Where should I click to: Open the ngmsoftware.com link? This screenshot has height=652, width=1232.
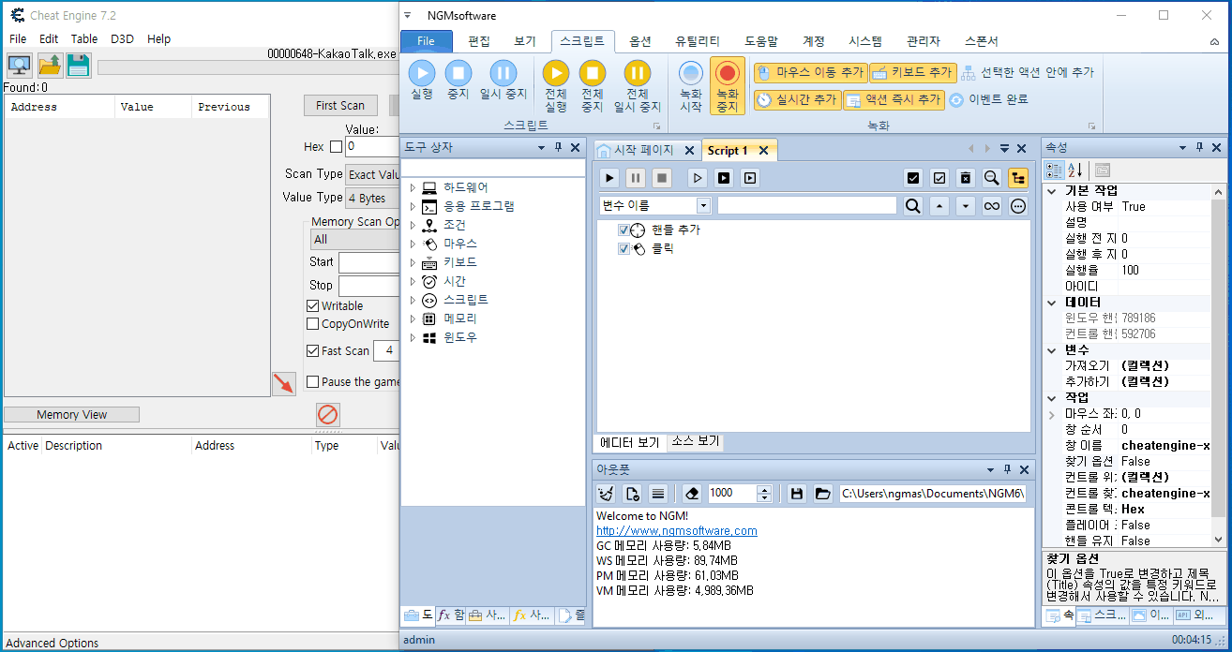pos(677,530)
